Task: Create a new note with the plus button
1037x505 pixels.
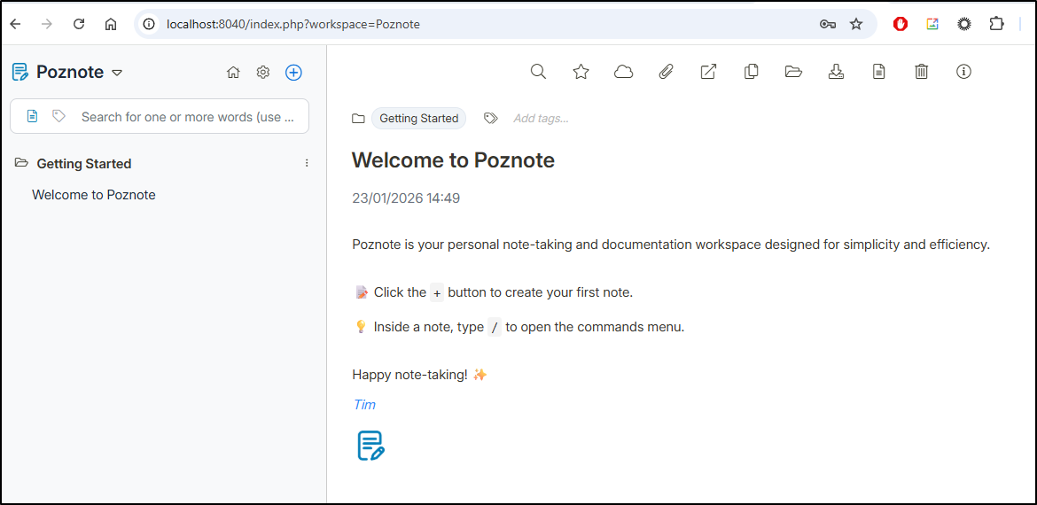Action: tap(293, 73)
